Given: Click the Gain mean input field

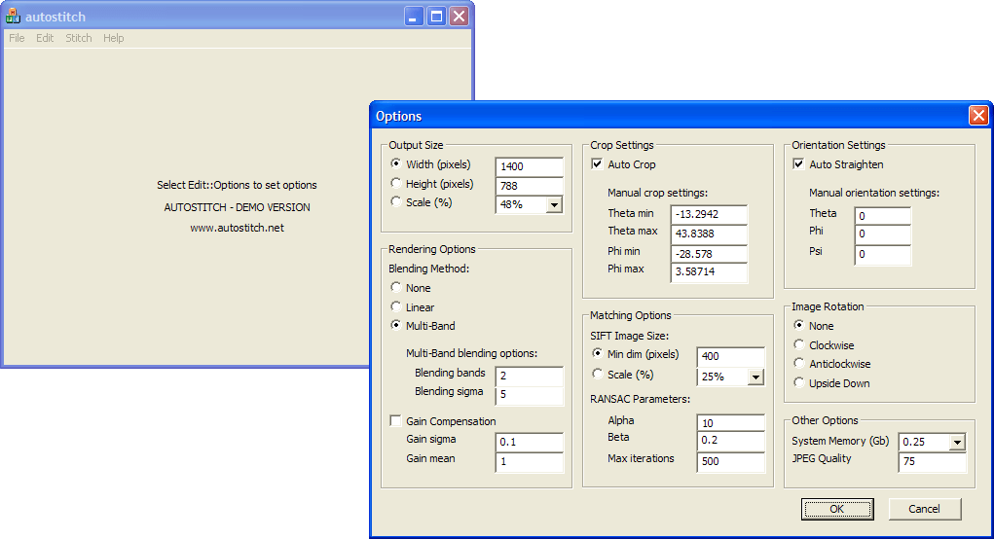Looking at the screenshot, I should (x=530, y=462).
